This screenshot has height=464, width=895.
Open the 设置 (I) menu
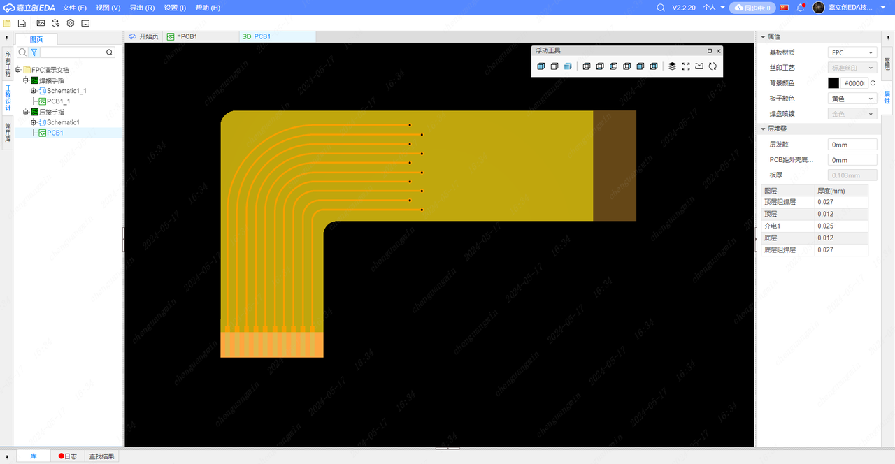click(175, 8)
